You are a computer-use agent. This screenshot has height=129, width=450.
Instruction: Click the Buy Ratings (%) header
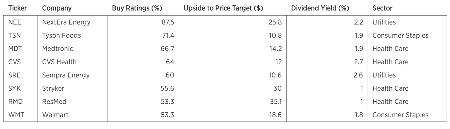point(137,8)
